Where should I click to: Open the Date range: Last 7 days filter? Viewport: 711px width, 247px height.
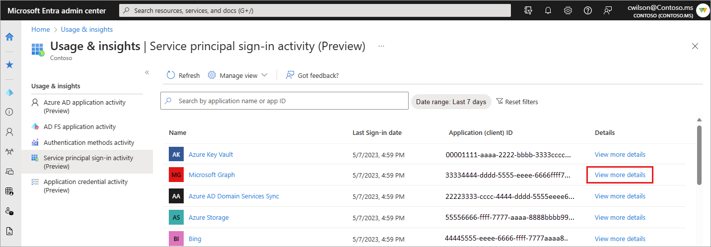pyautogui.click(x=451, y=102)
